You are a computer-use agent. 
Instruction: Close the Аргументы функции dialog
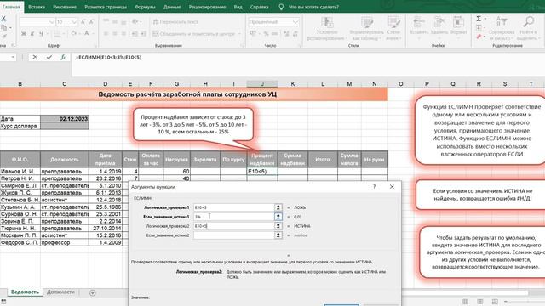coord(392,187)
